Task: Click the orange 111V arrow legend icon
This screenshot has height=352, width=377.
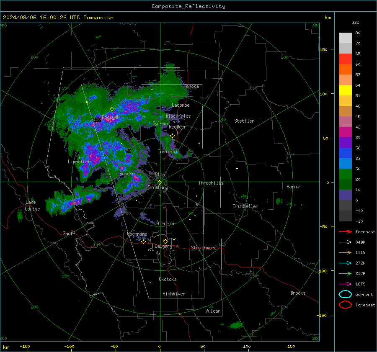Action: (x=345, y=252)
